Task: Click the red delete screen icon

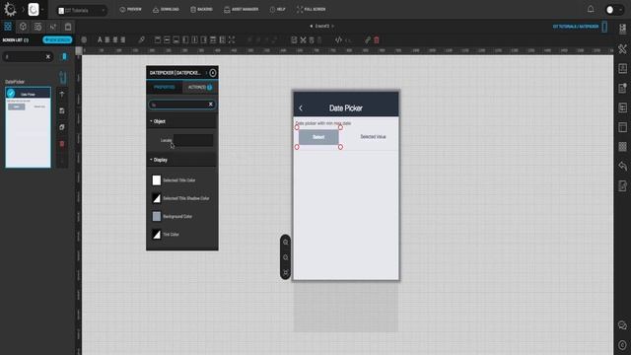Action: click(x=62, y=144)
